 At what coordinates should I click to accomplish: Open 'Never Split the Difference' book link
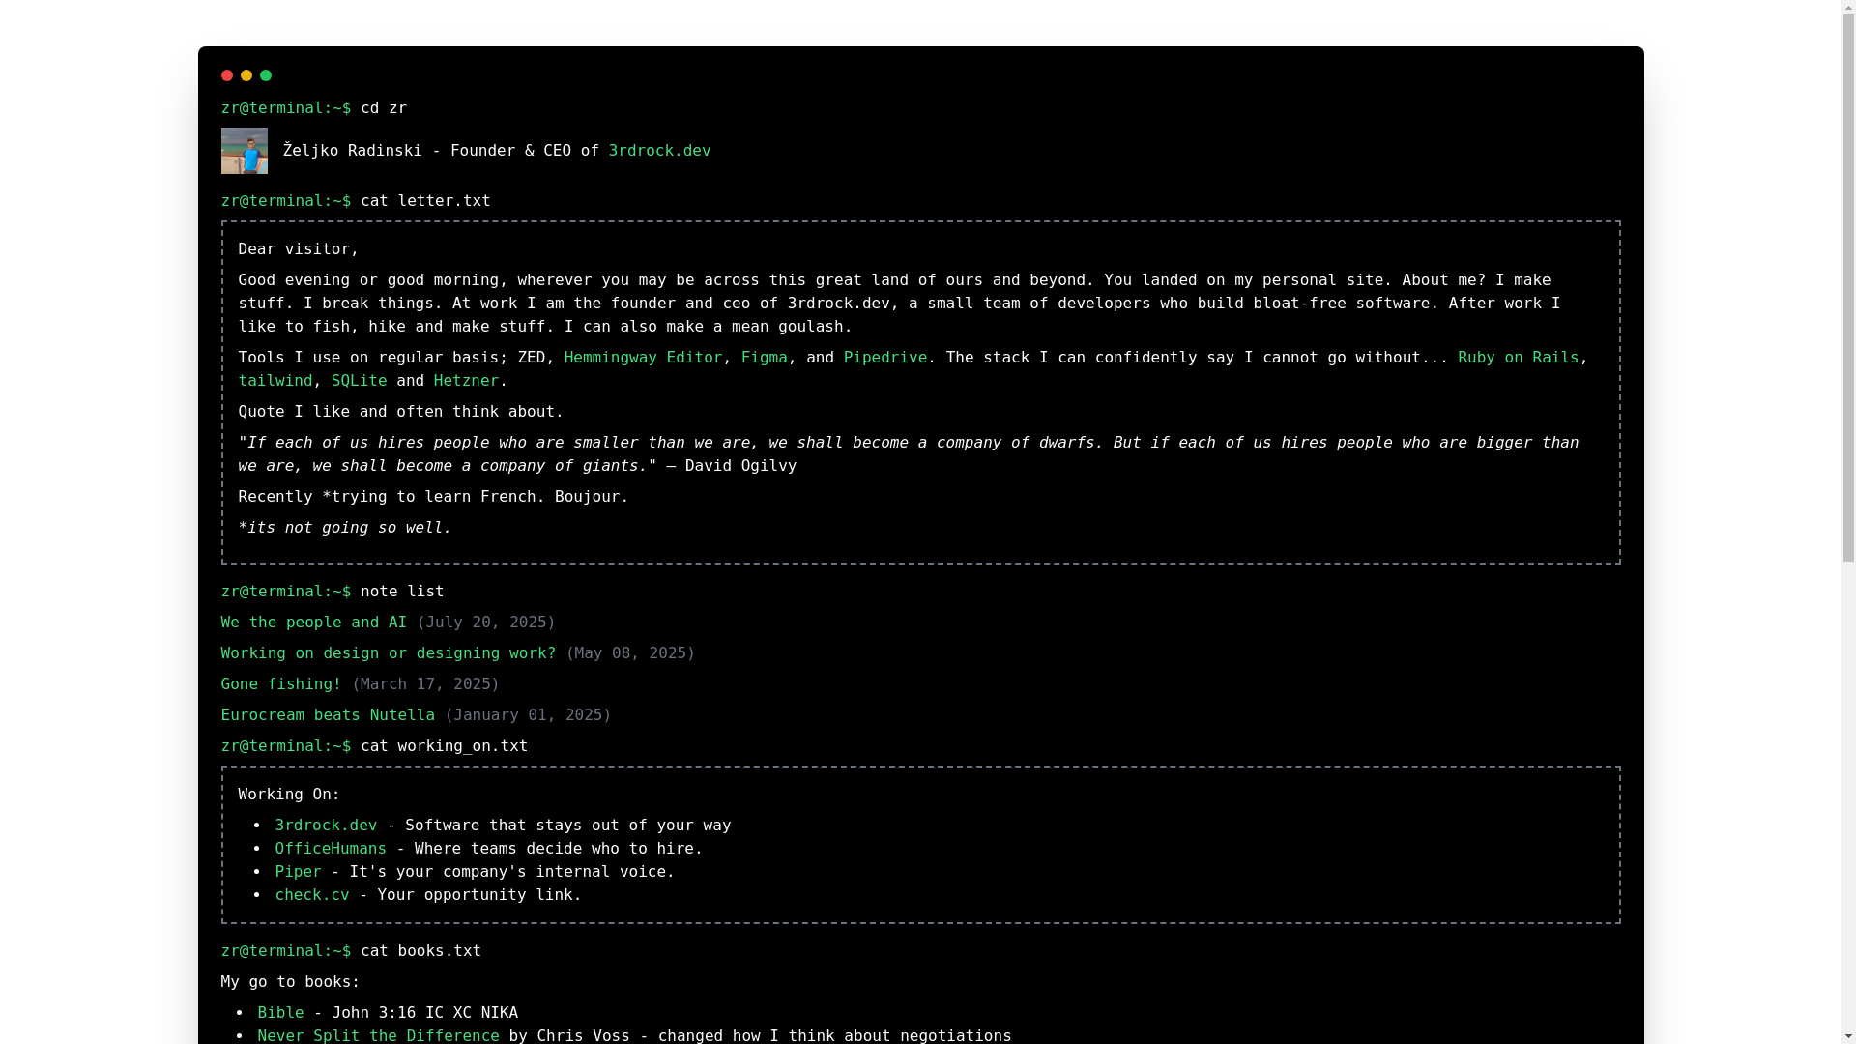click(378, 1035)
